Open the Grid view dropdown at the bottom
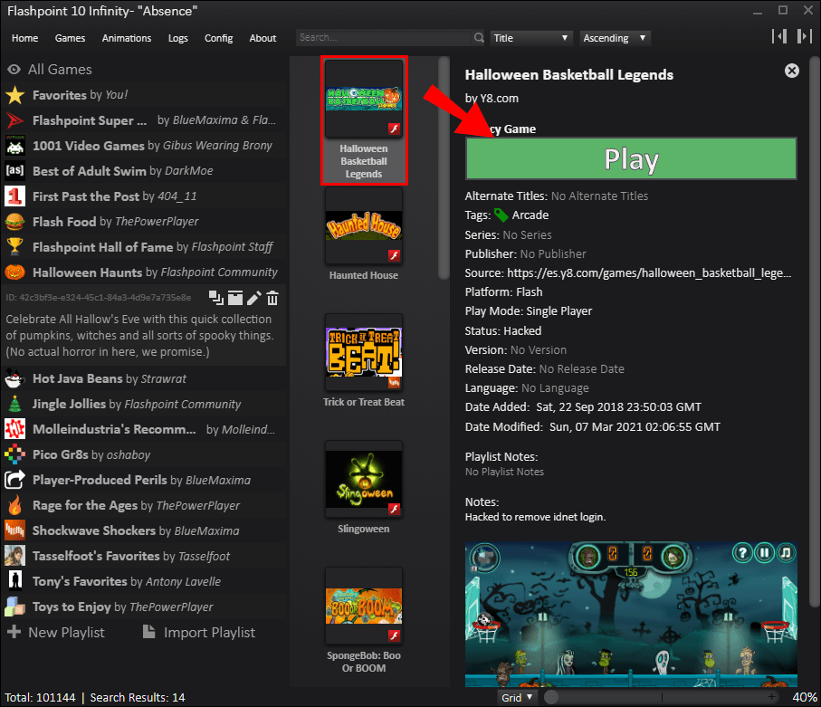Viewport: 821px width, 707px height. click(517, 697)
